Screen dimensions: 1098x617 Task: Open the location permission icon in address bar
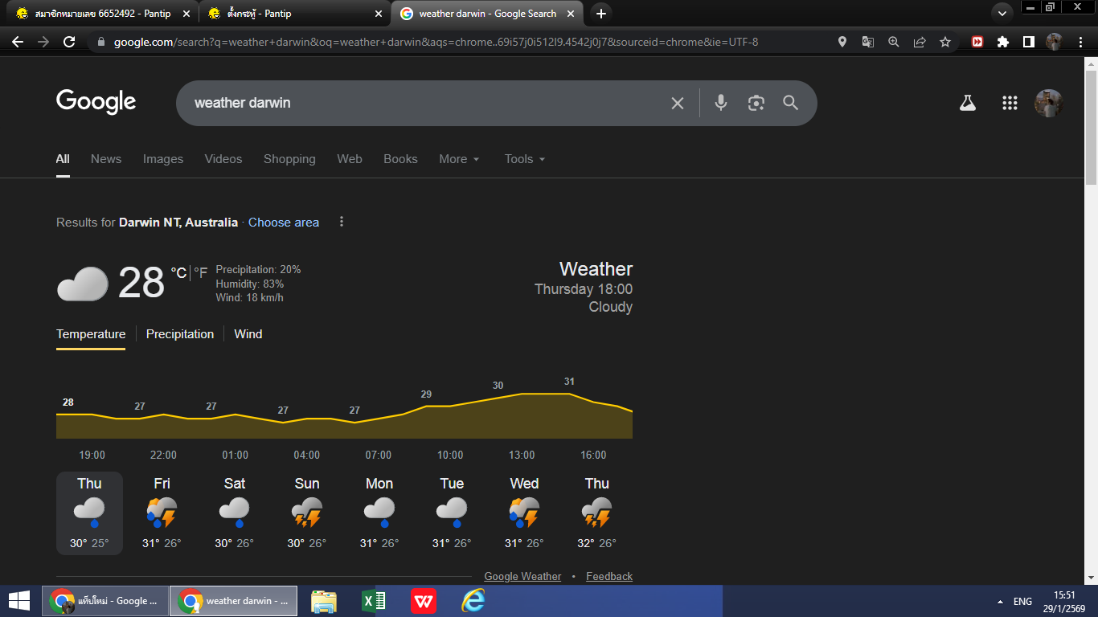click(842, 42)
